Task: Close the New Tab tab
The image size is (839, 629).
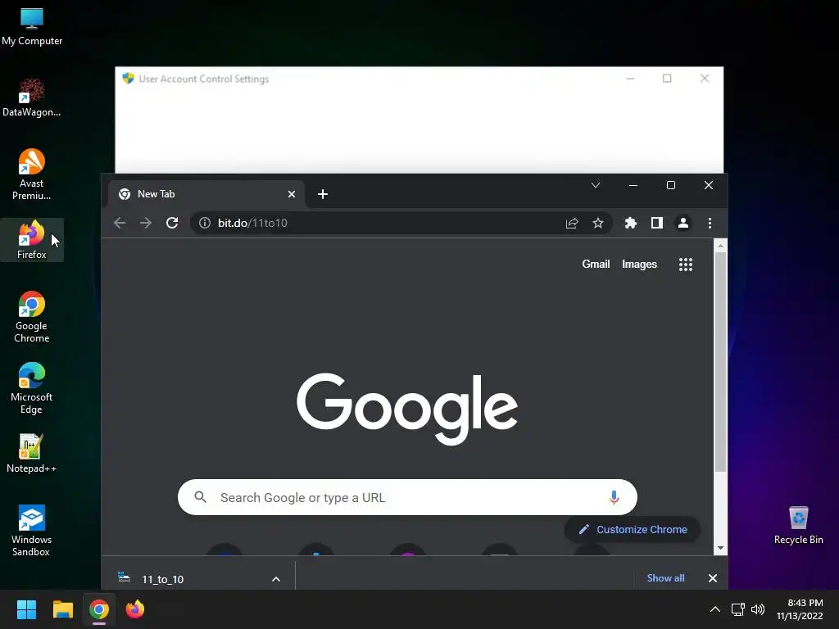Action: [x=292, y=194]
